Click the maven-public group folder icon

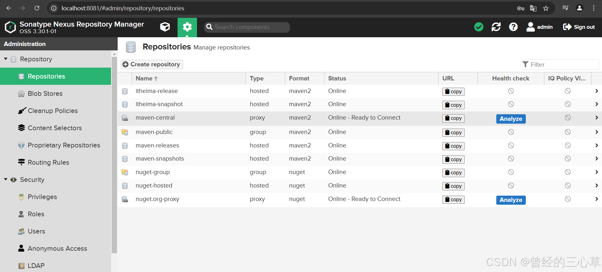(125, 132)
